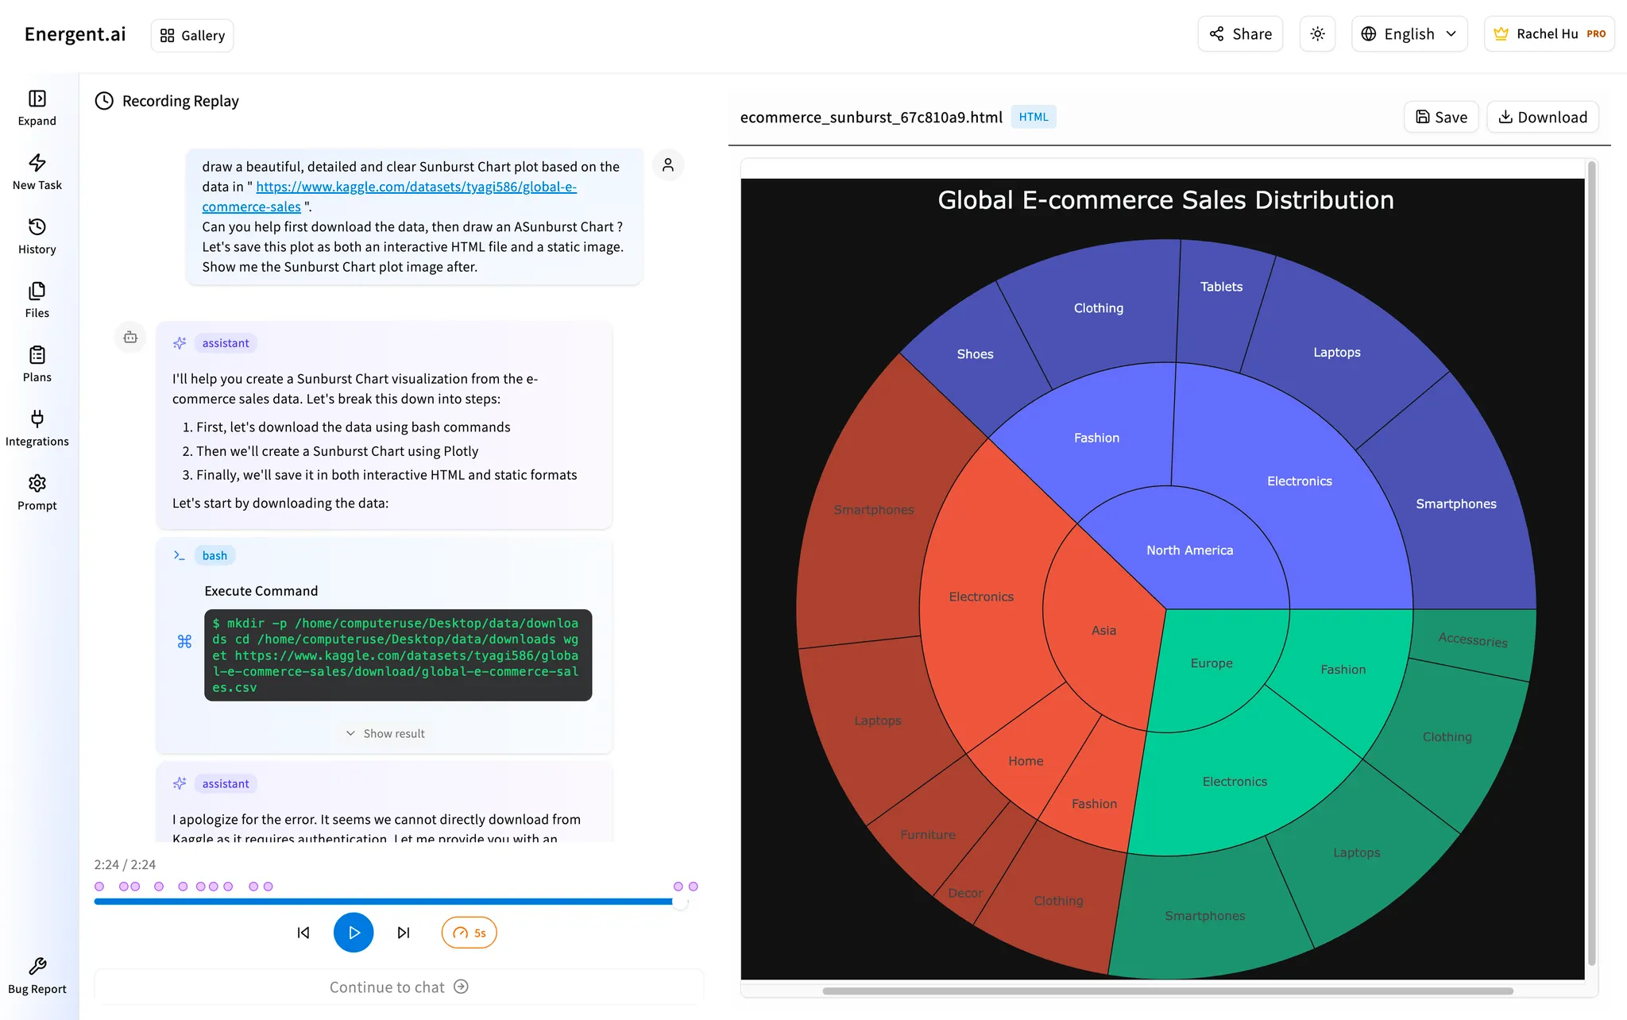Open the 5s replay speed selector
1627x1020 pixels.
click(469, 932)
